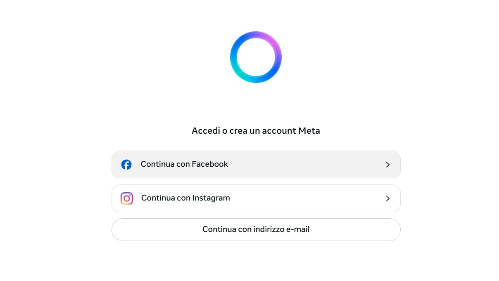Click the Facebook logo icon

pos(126,165)
